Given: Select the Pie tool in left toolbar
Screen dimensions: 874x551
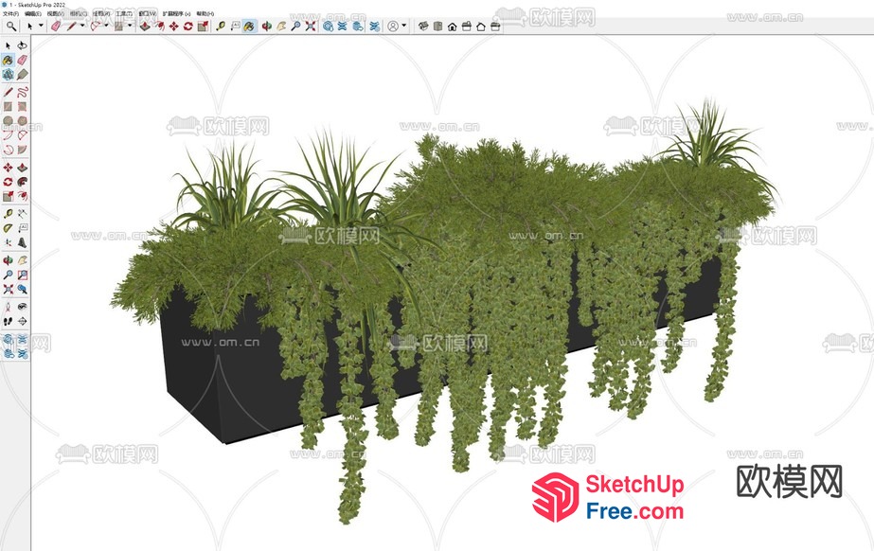Looking at the screenshot, I should pyautogui.click(x=23, y=150).
